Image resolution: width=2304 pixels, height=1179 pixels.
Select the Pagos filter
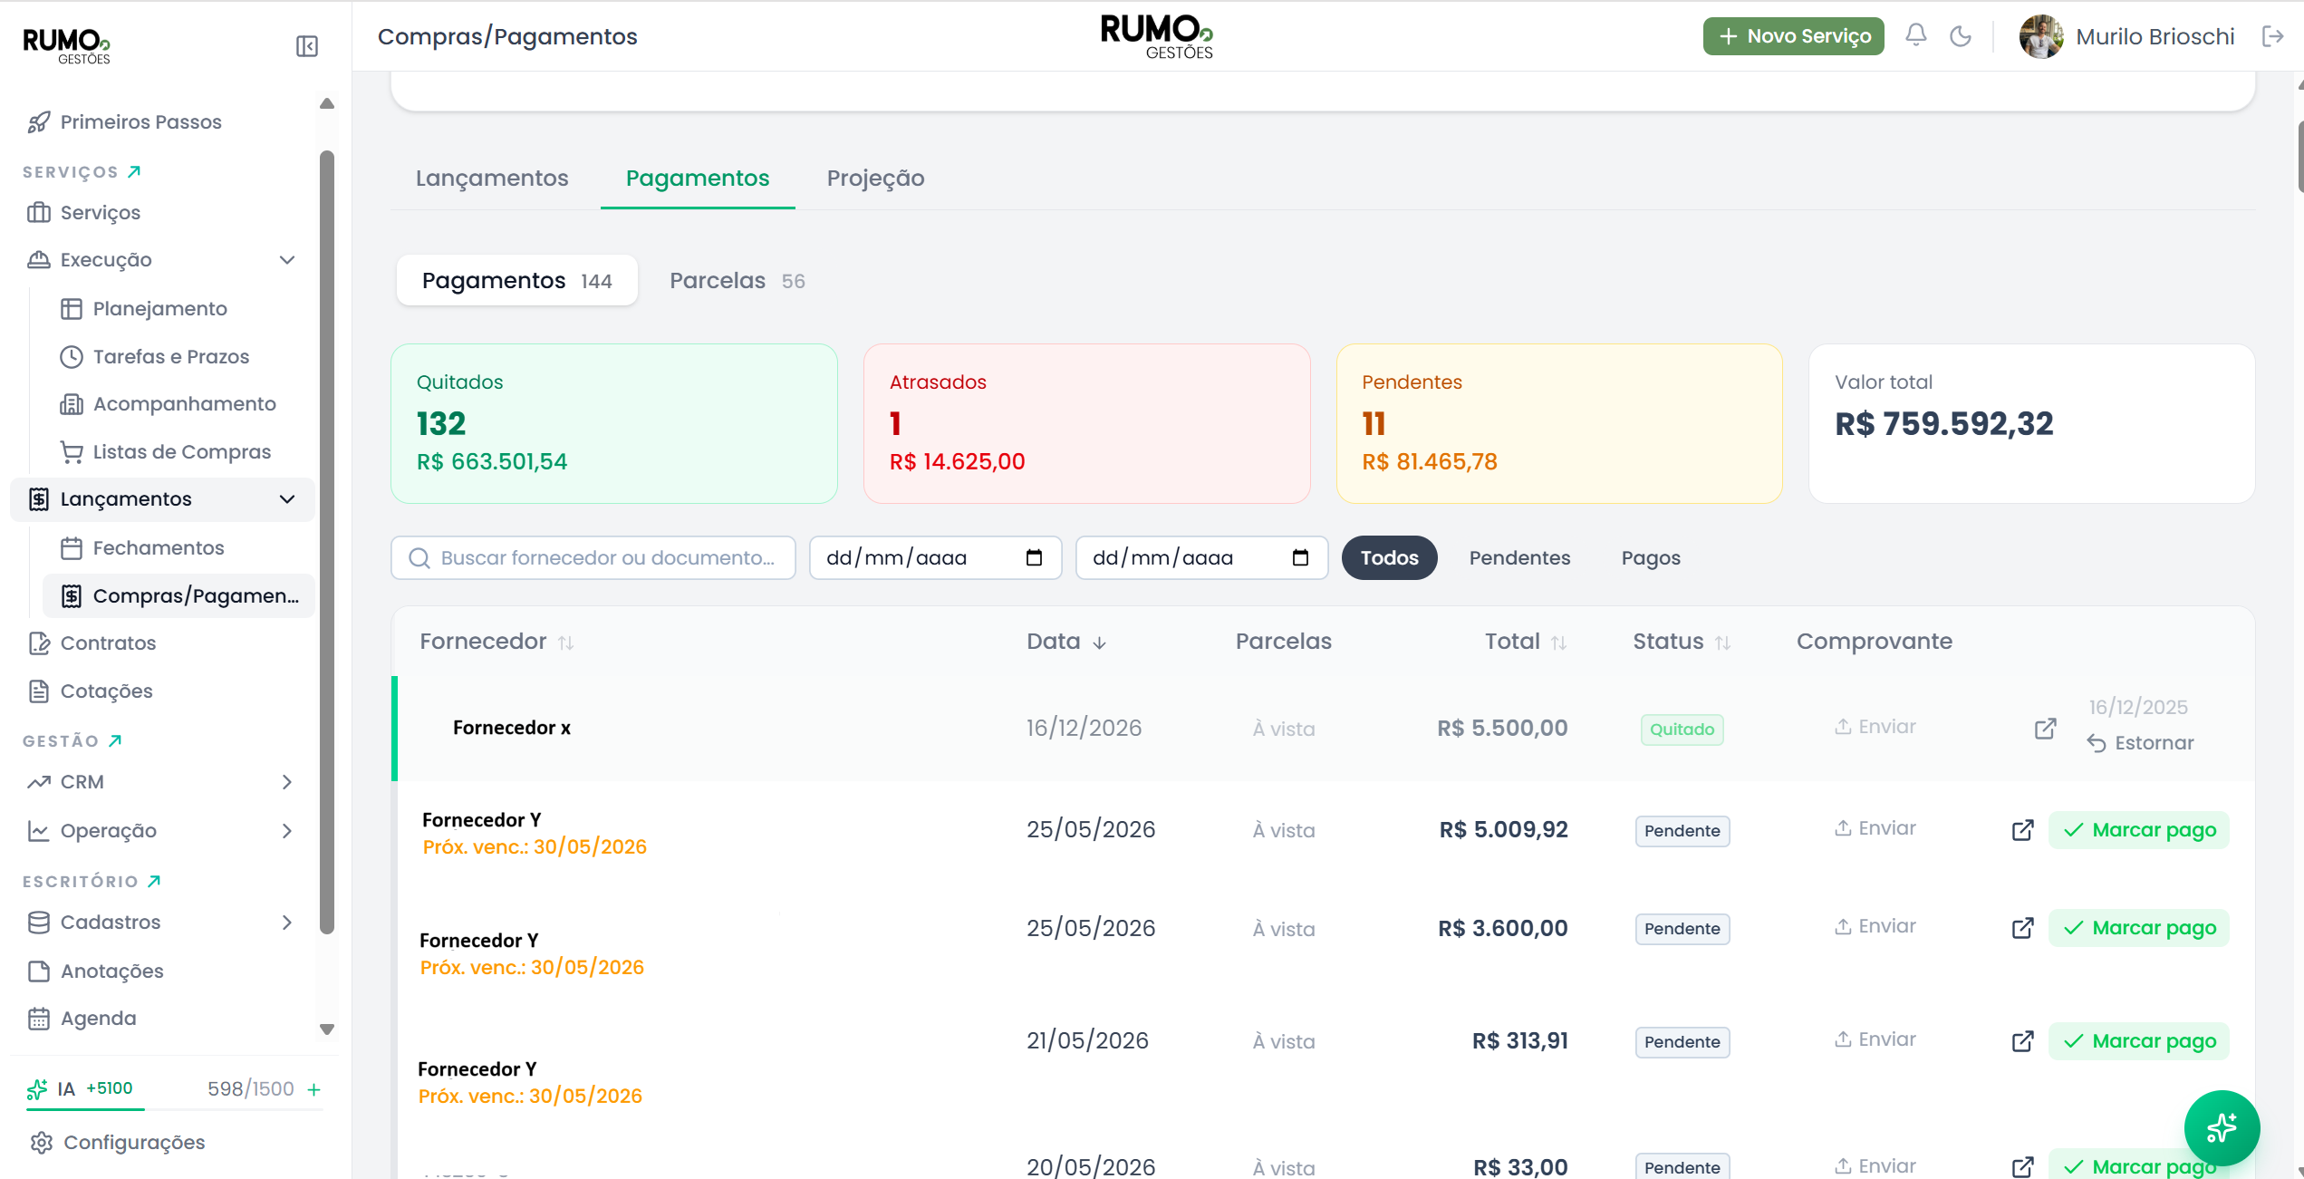pos(1650,558)
